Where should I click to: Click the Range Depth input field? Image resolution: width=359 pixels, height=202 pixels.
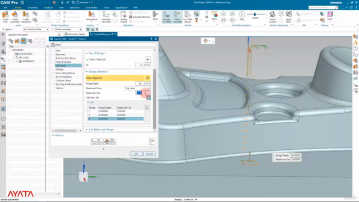click(143, 84)
